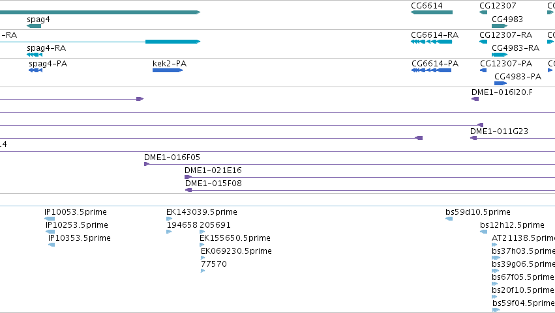The height and width of the screenshot is (313, 555).
Task: Select the IP10253.5prime EST label
Action: [x=77, y=225]
